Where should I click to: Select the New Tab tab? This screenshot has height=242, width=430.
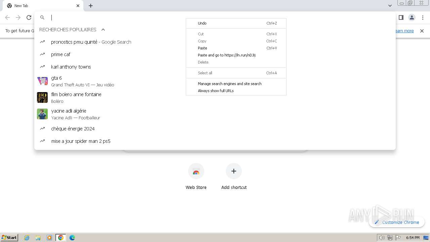(x=43, y=6)
